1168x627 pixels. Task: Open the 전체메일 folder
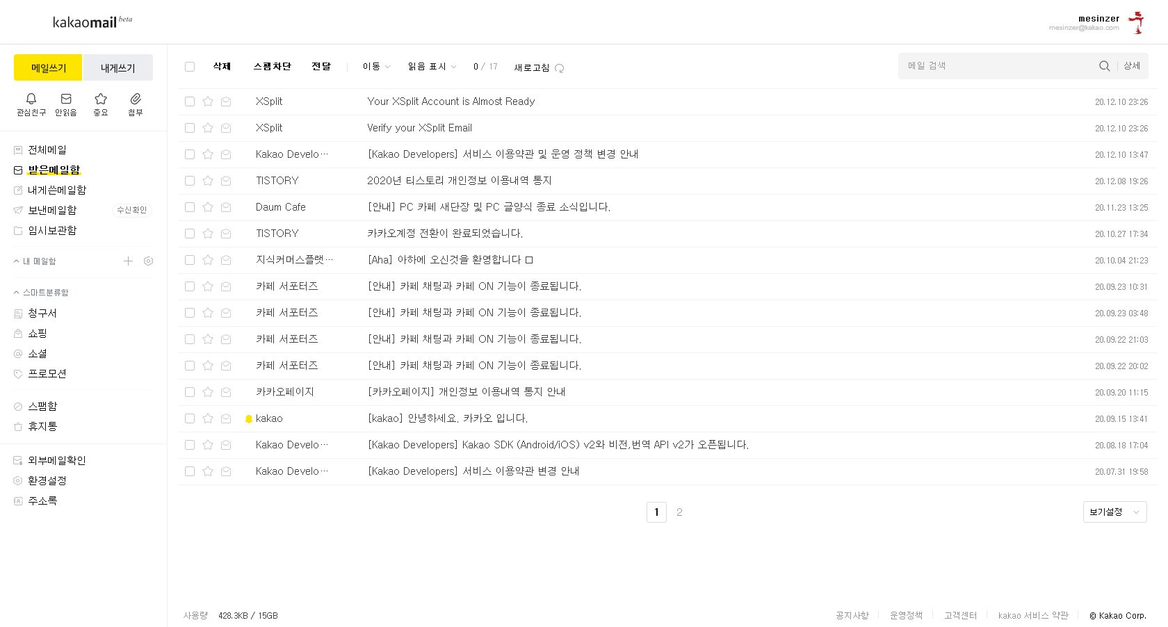point(47,150)
